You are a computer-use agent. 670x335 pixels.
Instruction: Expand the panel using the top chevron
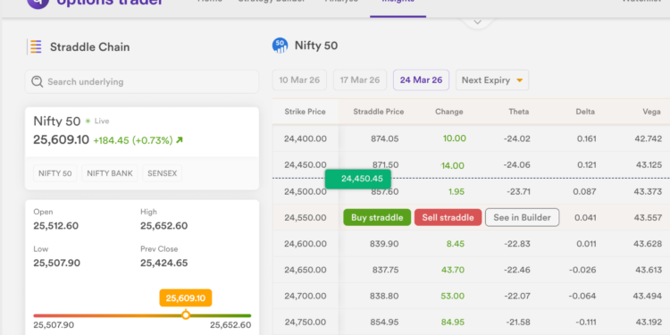pos(478,21)
